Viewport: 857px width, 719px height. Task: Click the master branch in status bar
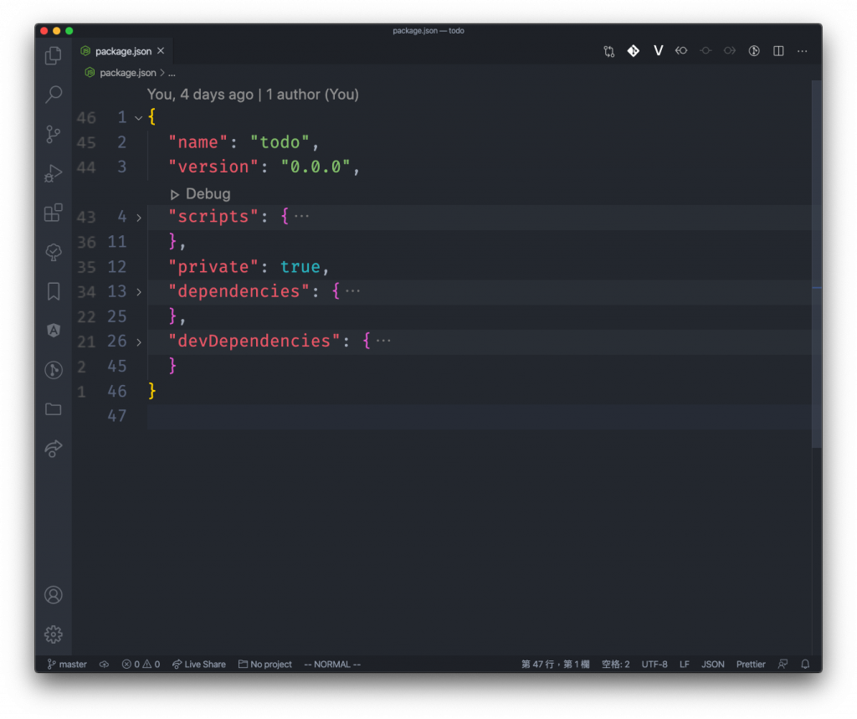point(67,665)
